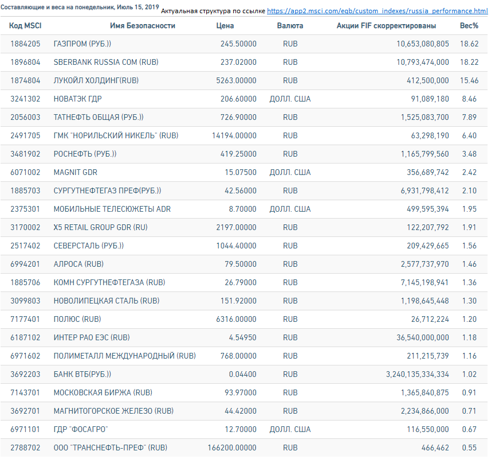
Task: Select 'ИНТЕР РАО ЕЭС (RUB)' cell
Action: coord(92,338)
